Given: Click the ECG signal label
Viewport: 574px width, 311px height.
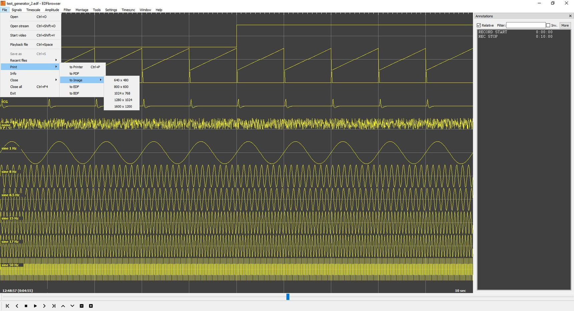Looking at the screenshot, I should [x=5, y=101].
